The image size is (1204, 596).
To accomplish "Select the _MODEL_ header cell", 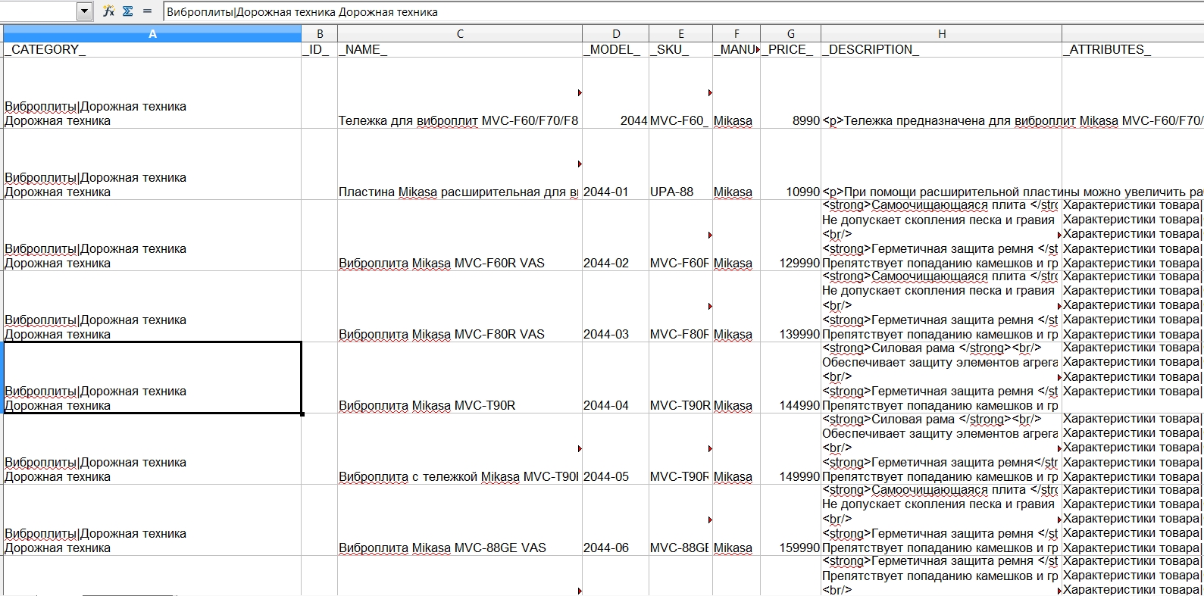I will [x=616, y=49].
